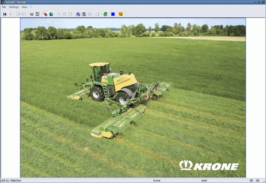266x183 pixels.
Task: Click the disabled previous document page icon
Action: (x=18, y=14)
